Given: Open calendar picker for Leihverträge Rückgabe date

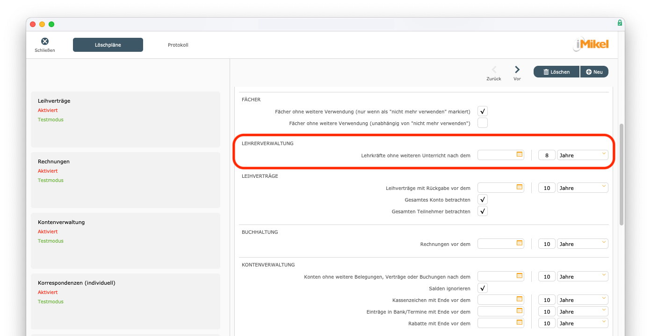Looking at the screenshot, I should [519, 187].
